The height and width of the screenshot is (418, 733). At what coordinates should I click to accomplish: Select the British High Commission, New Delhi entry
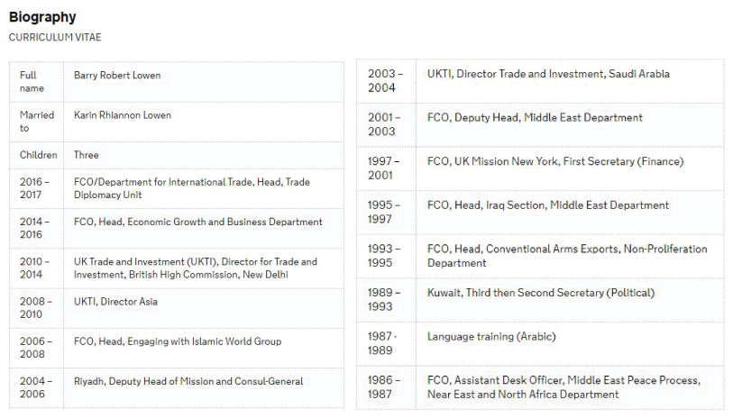(x=195, y=268)
